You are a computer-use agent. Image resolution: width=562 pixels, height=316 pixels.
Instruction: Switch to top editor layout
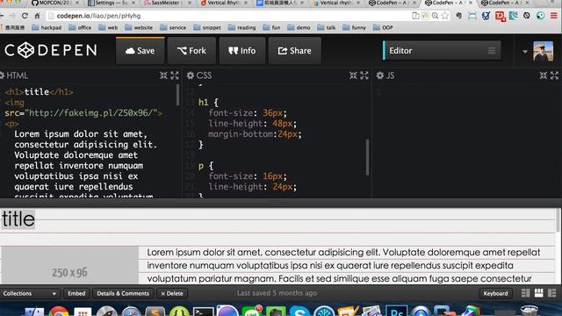click(538, 293)
